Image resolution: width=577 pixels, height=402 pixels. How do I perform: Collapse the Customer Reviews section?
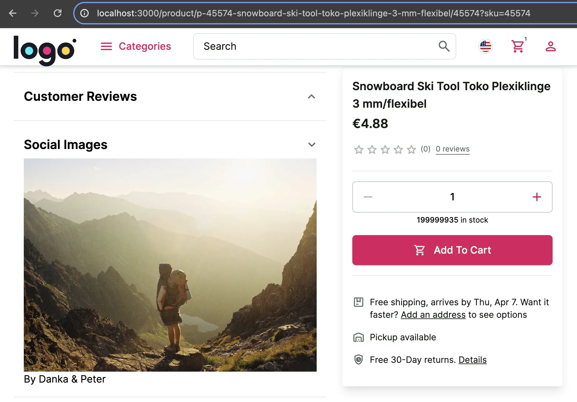[311, 96]
